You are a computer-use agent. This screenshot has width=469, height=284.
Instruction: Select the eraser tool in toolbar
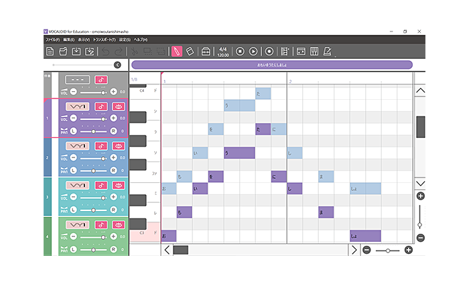click(190, 52)
